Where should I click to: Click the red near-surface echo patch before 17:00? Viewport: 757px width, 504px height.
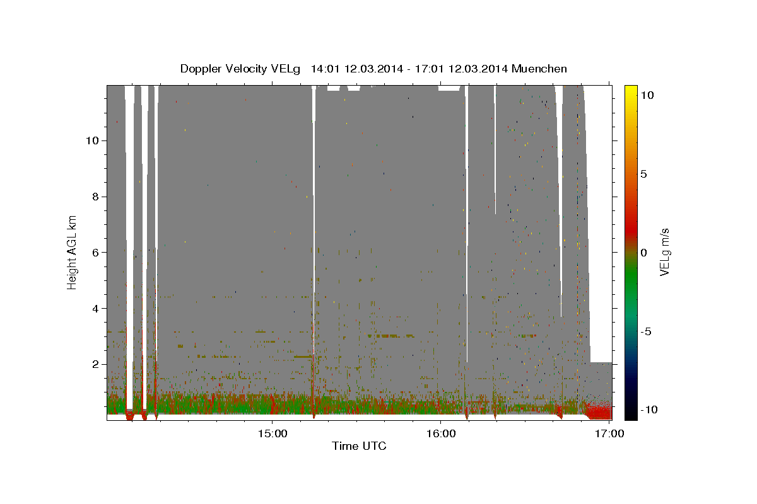pyautogui.click(x=599, y=412)
